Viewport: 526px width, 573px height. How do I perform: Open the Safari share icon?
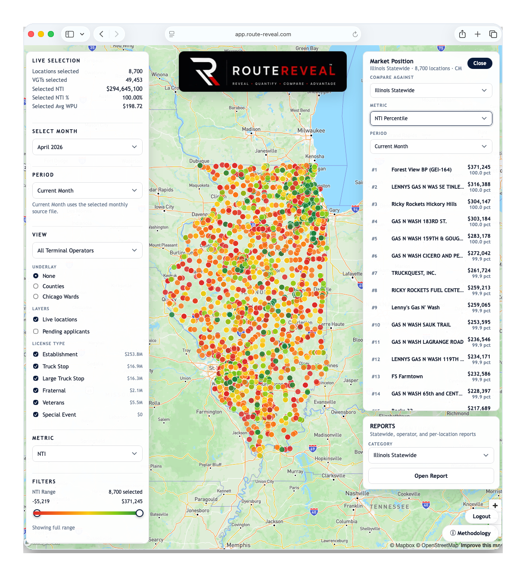point(462,34)
